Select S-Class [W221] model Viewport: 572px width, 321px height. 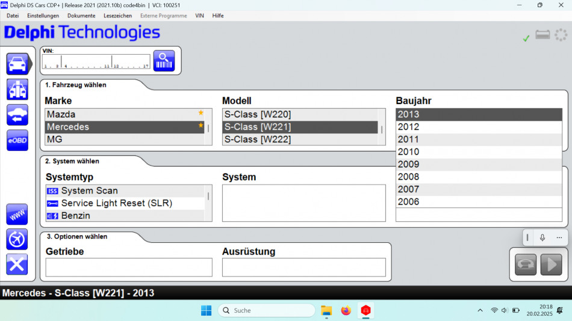tap(300, 127)
